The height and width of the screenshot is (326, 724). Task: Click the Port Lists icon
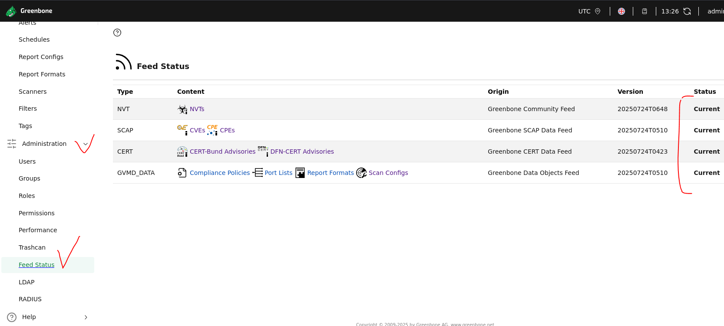pos(258,173)
